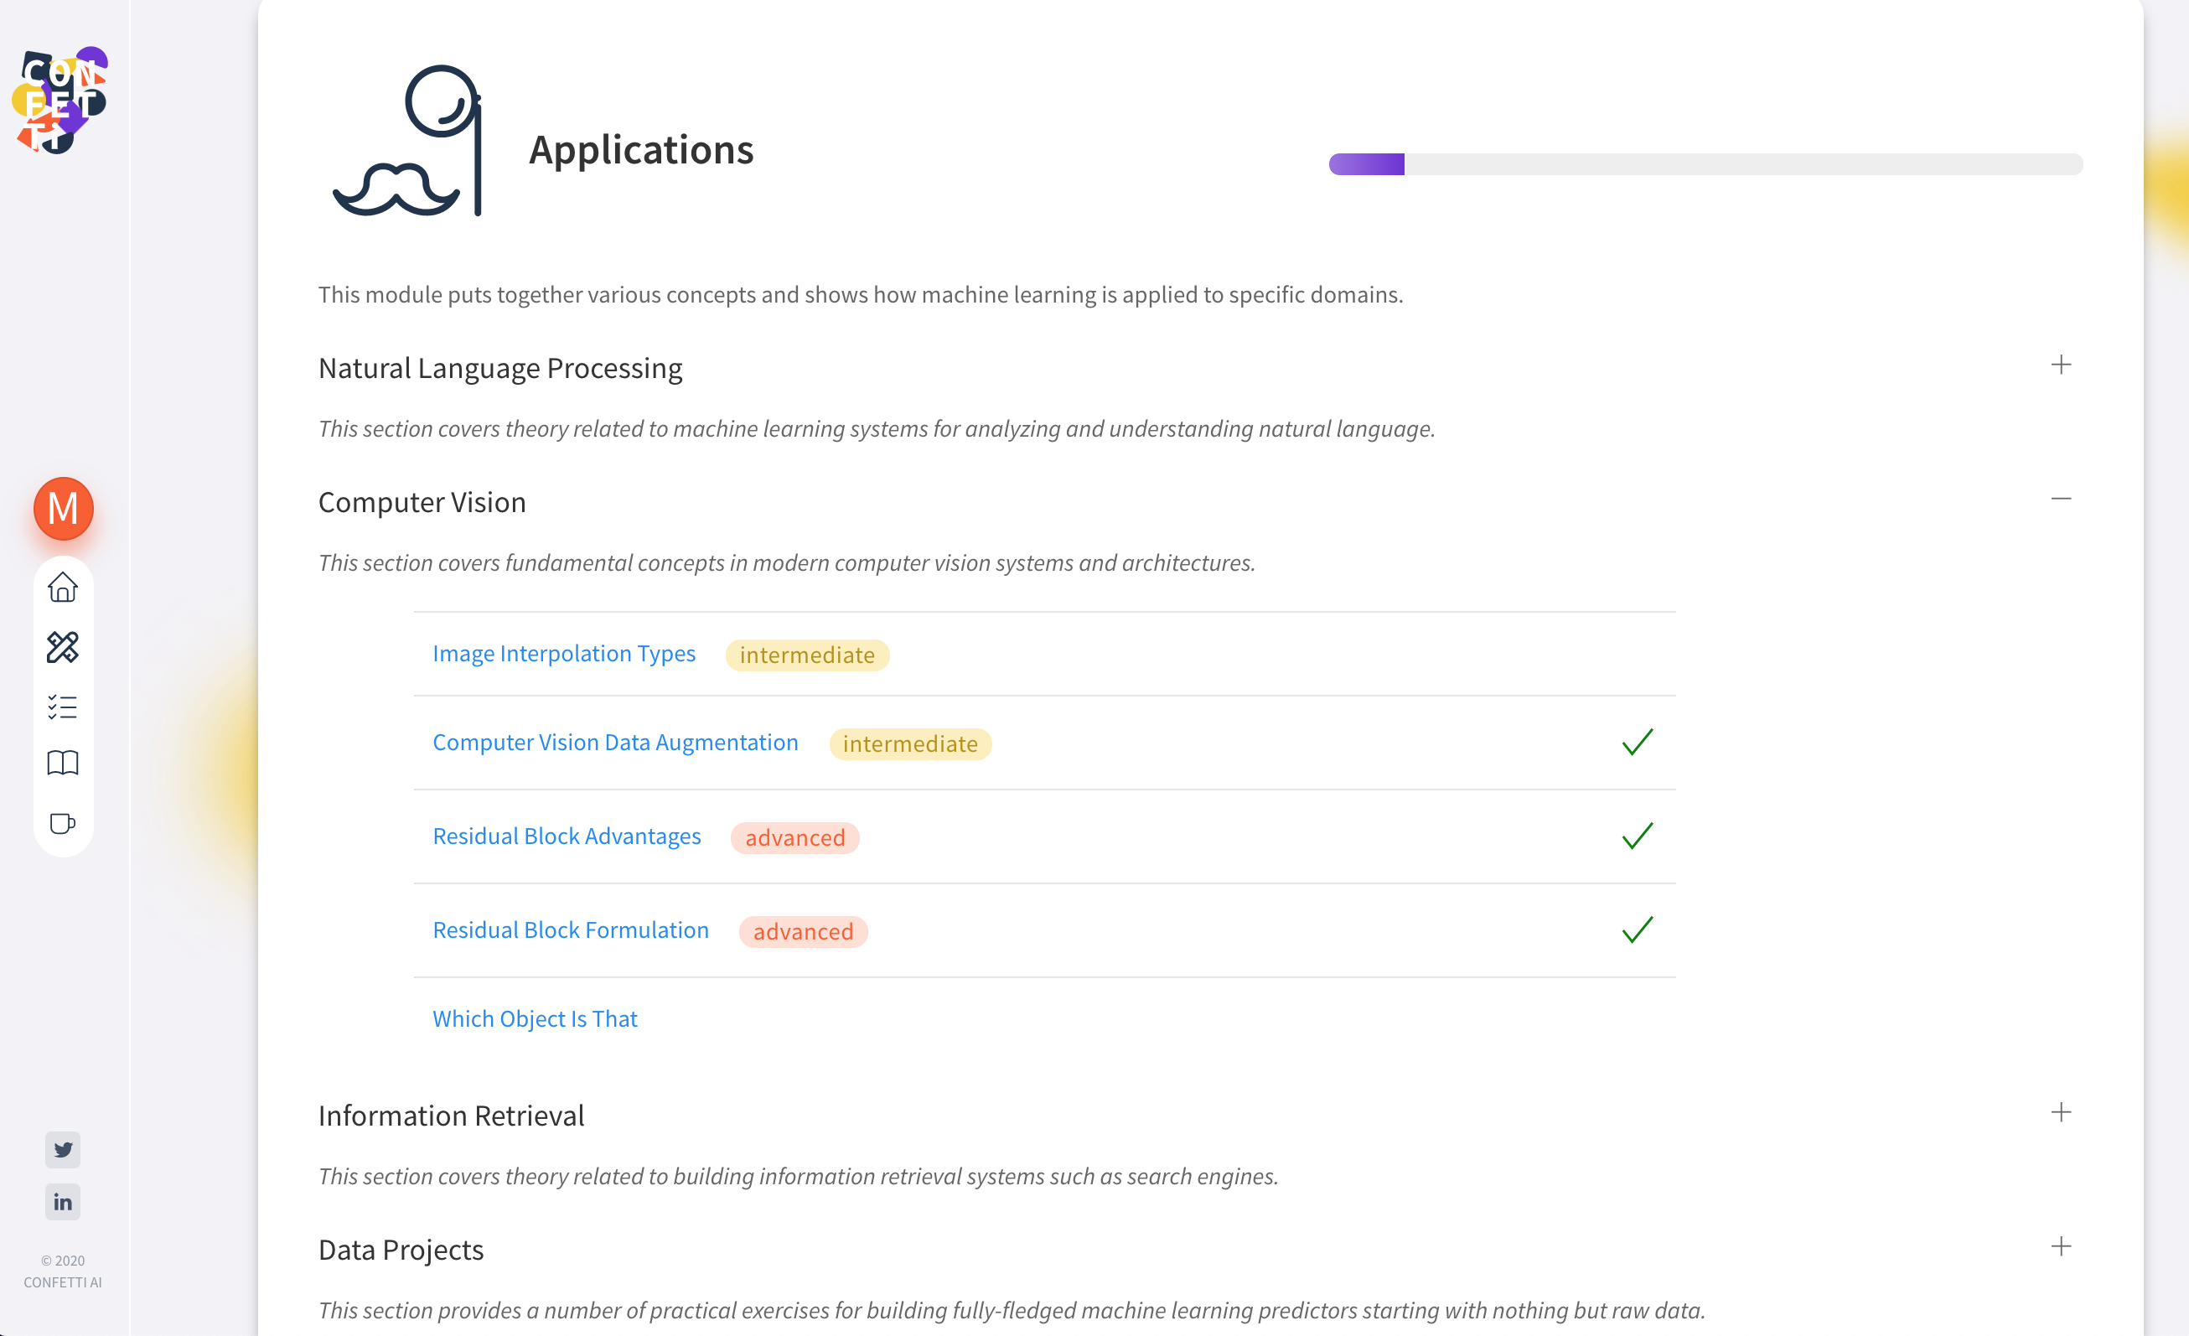Click the Applications module progress bar
This screenshot has width=2189, height=1336.
click(x=1705, y=164)
